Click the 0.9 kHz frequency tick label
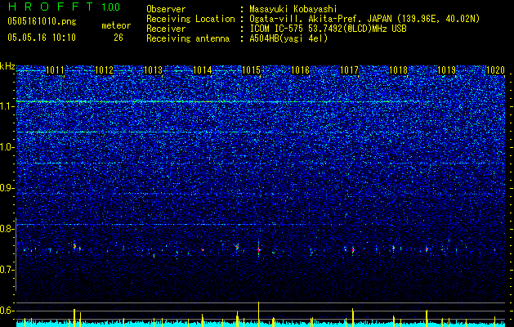 7,188
